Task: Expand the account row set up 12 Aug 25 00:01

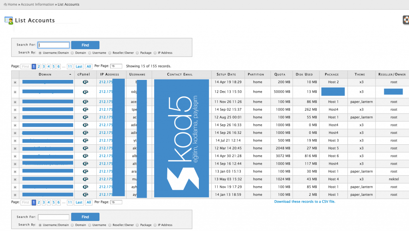Action: (x=15, y=118)
